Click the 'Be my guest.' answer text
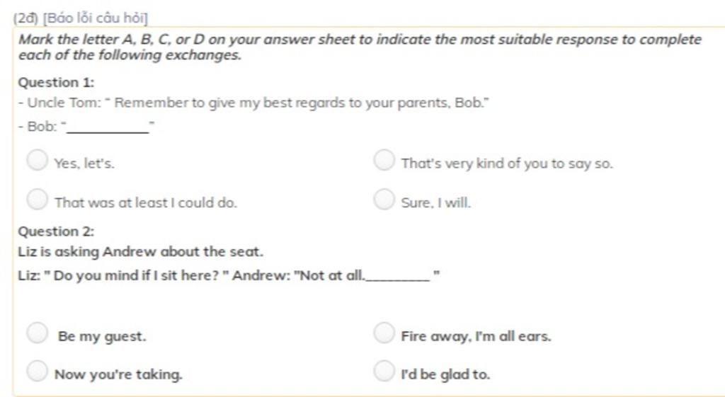725x397 pixels. point(102,336)
